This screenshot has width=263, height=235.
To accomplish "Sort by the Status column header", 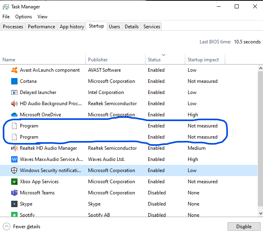I will (x=165, y=60).
